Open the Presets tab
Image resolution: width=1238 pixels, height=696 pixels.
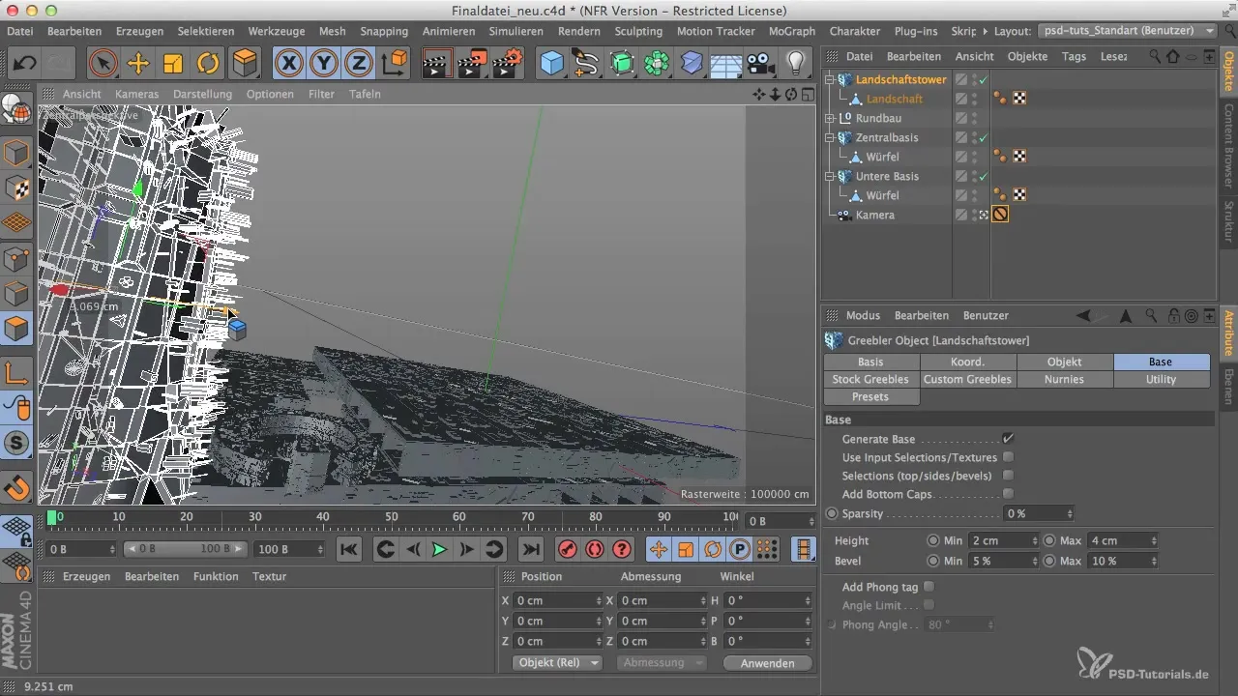870,396
